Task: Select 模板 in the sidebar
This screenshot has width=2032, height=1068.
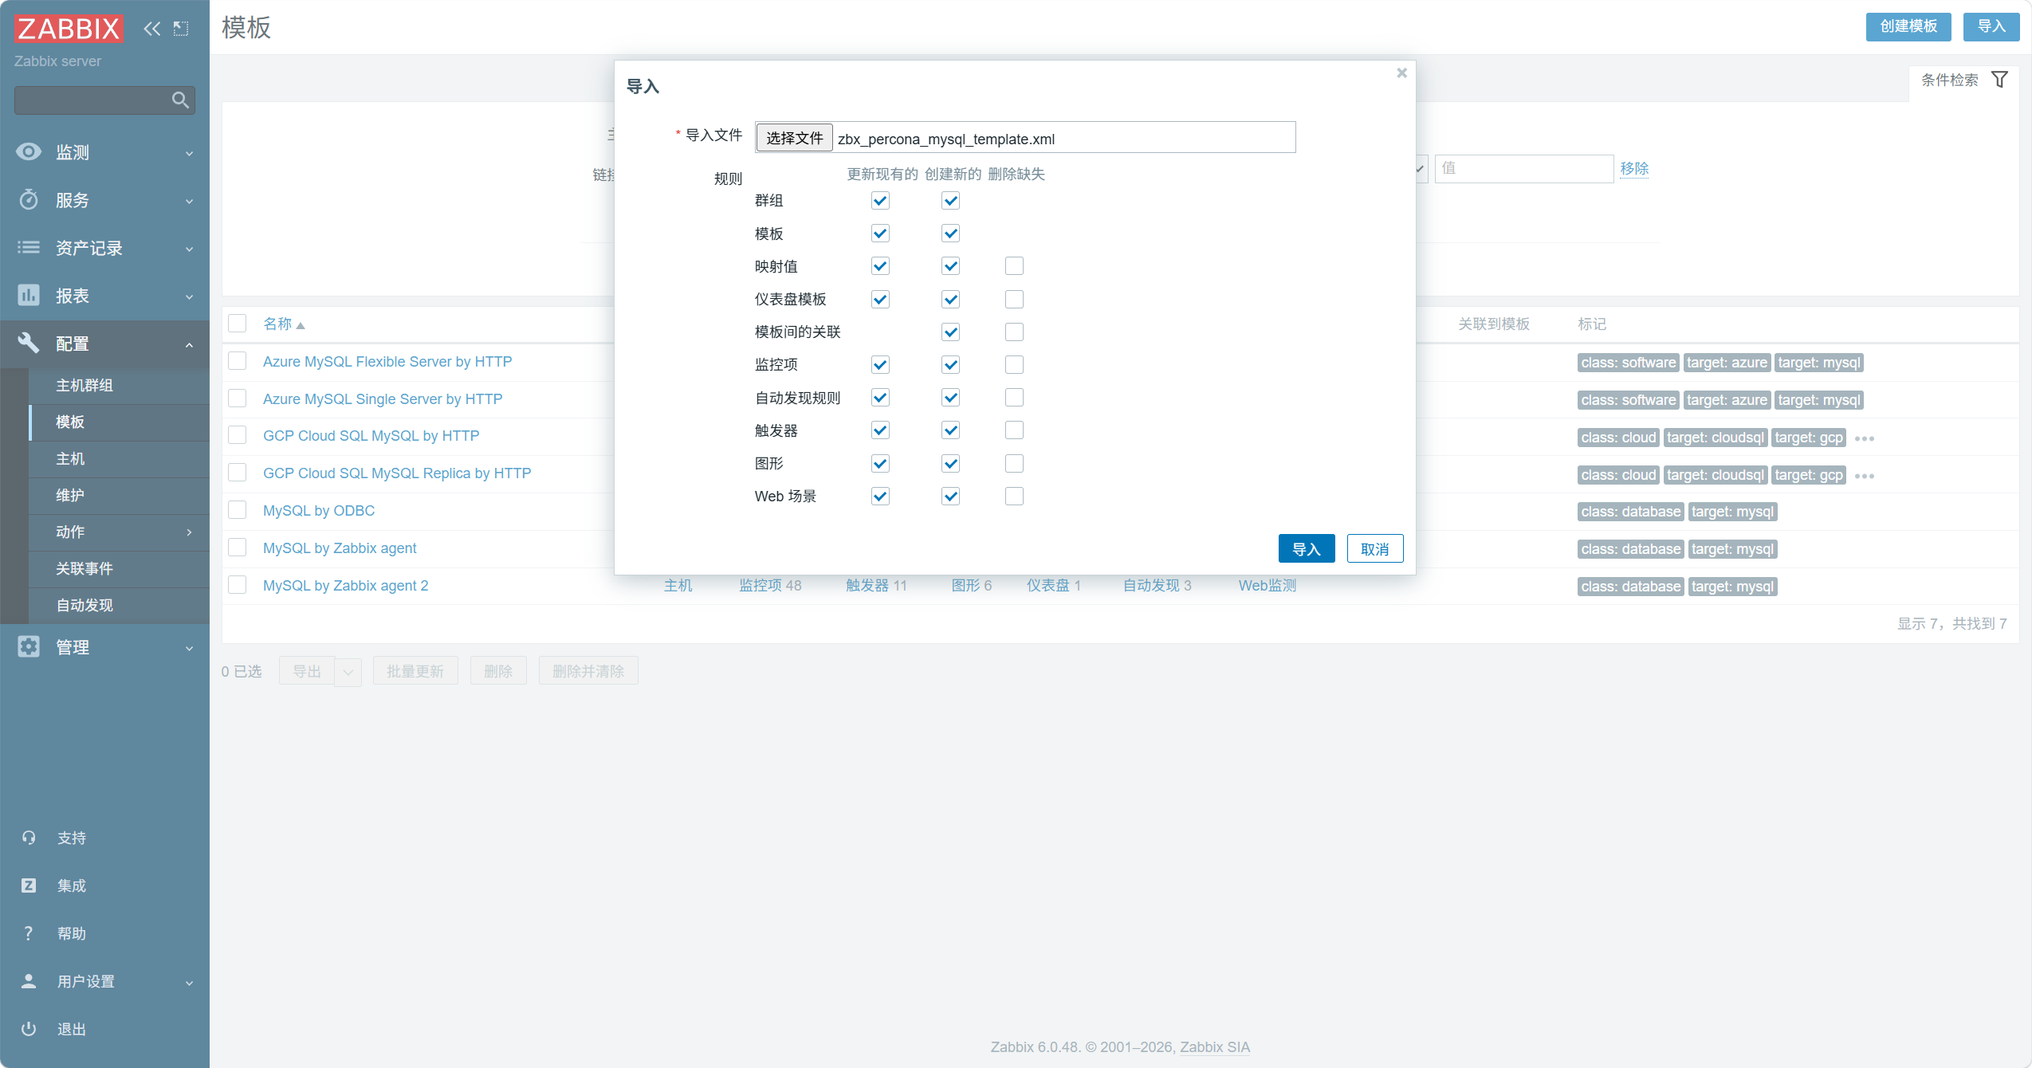Action: [x=120, y=422]
